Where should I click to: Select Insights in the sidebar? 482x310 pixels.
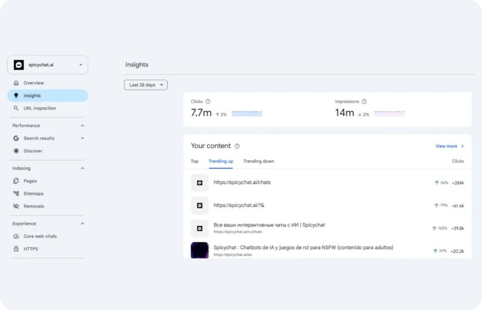48,95
